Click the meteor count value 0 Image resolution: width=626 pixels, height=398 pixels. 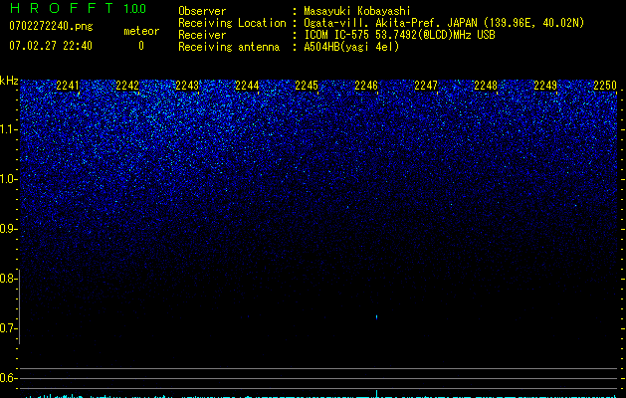pyautogui.click(x=141, y=46)
